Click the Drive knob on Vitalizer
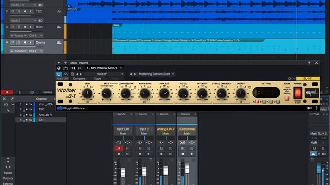Viewport: 330px width, 185px height. (87, 93)
